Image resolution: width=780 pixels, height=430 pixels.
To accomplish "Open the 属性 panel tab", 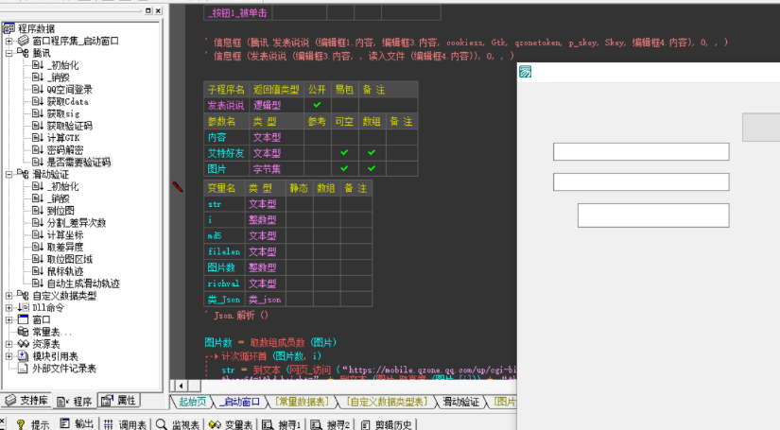I will coord(118,401).
